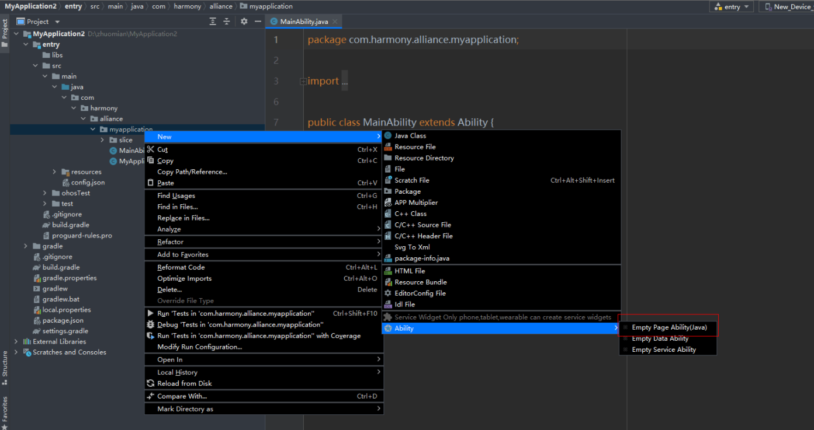Click the Reload from Disk icon
This screenshot has height=430, width=814.
pos(151,383)
